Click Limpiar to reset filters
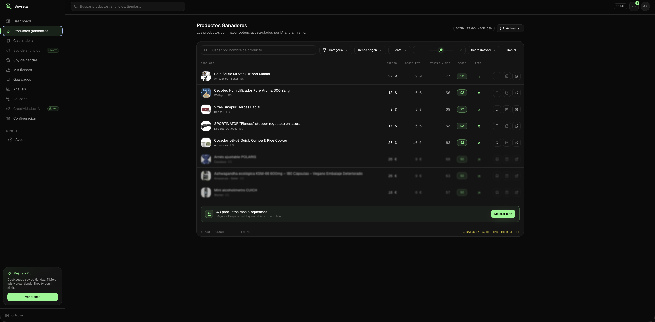This screenshot has width=655, height=322. pos(511,50)
